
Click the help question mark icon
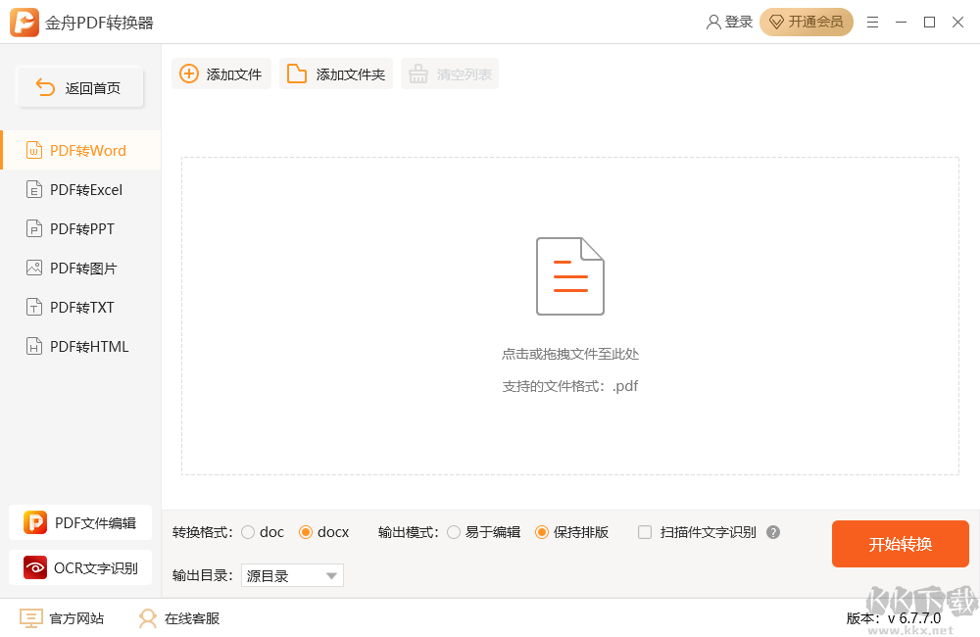[773, 532]
